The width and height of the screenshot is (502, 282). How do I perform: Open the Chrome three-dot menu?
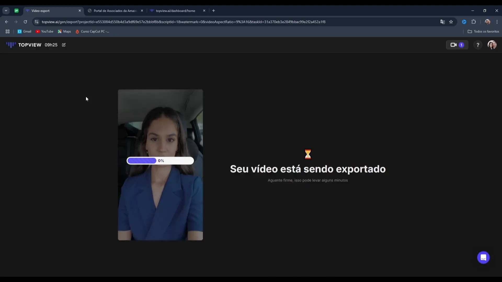click(x=497, y=22)
